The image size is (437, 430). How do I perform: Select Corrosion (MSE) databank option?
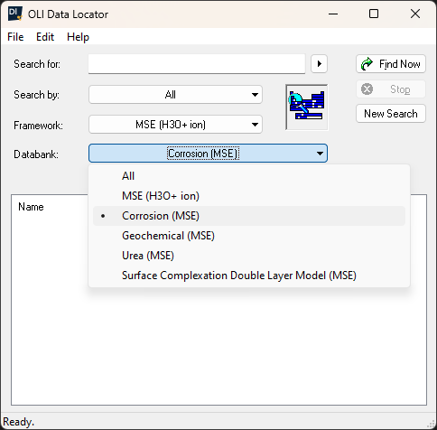point(249,216)
